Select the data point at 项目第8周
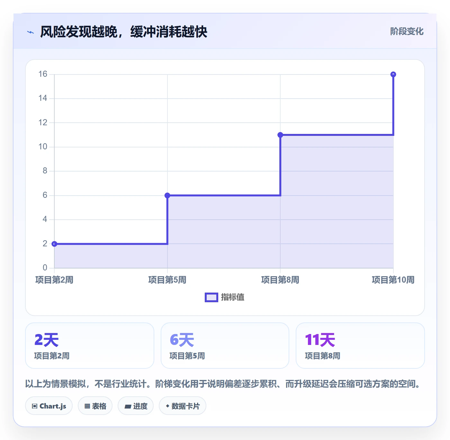This screenshot has height=440, width=450. (280, 135)
